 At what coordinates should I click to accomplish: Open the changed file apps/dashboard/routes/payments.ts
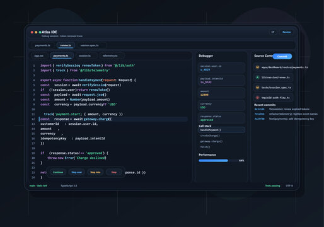[x=273, y=67]
